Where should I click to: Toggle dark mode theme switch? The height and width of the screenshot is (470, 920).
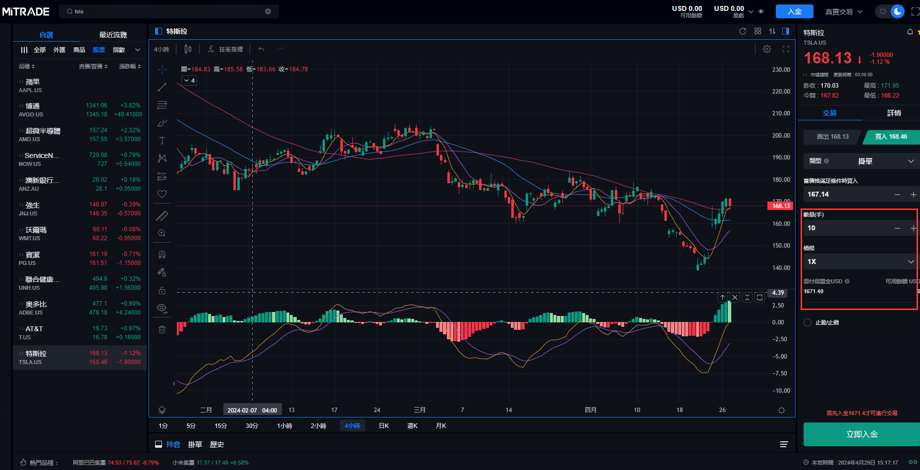[x=890, y=11]
